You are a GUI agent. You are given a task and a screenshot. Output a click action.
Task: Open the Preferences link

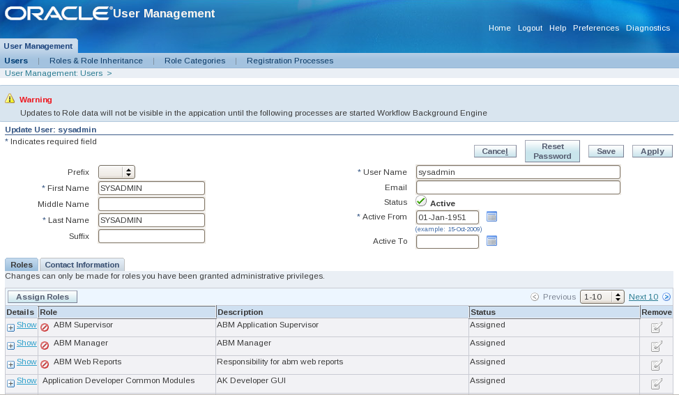click(596, 28)
